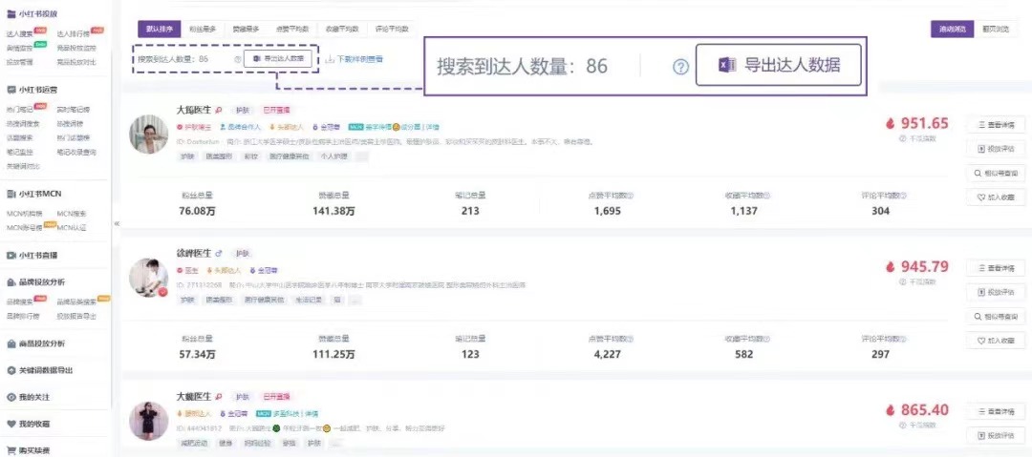1032x457 pixels.
Task: Click 投放评估 for 徐峥医生
Action: 995,292
